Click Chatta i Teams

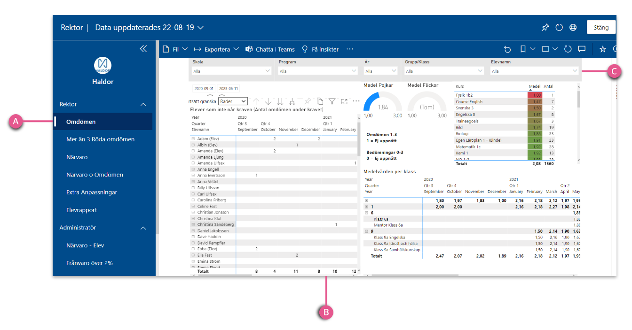(270, 49)
